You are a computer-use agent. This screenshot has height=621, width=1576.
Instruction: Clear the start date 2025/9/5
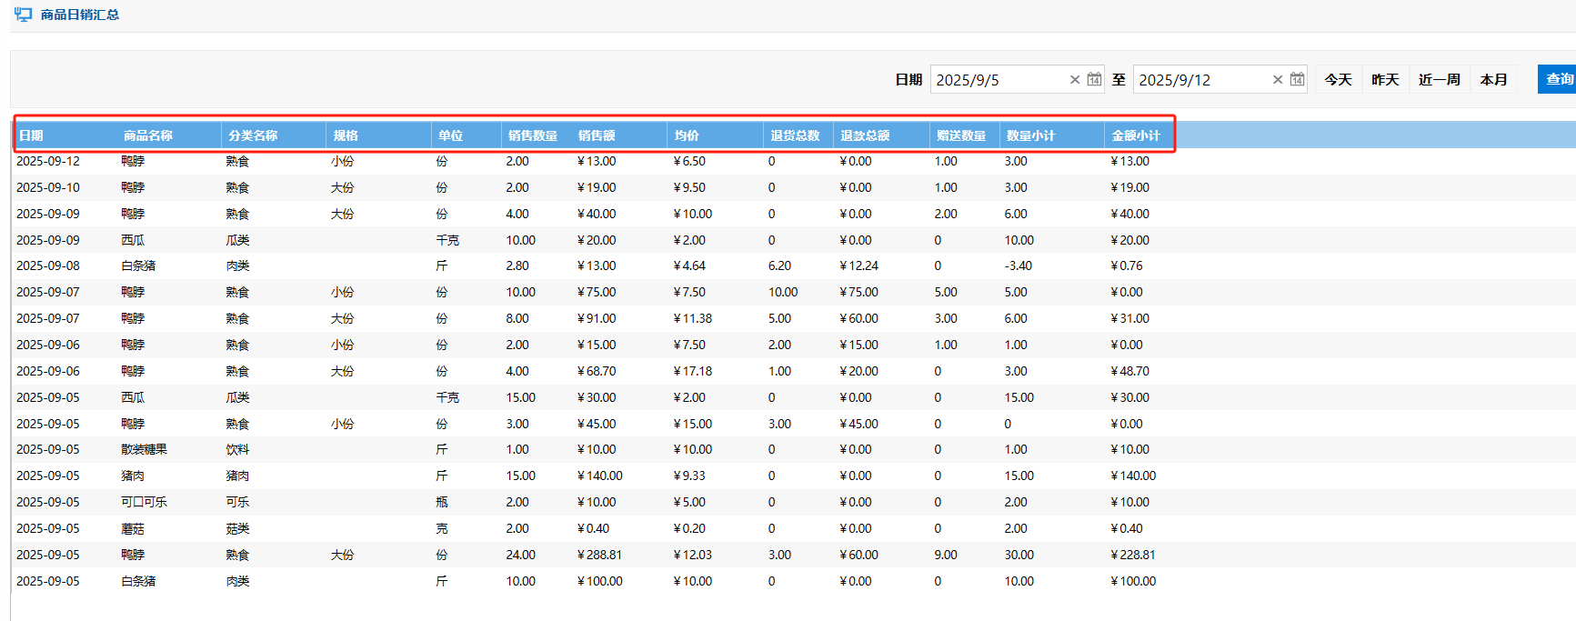1074,80
